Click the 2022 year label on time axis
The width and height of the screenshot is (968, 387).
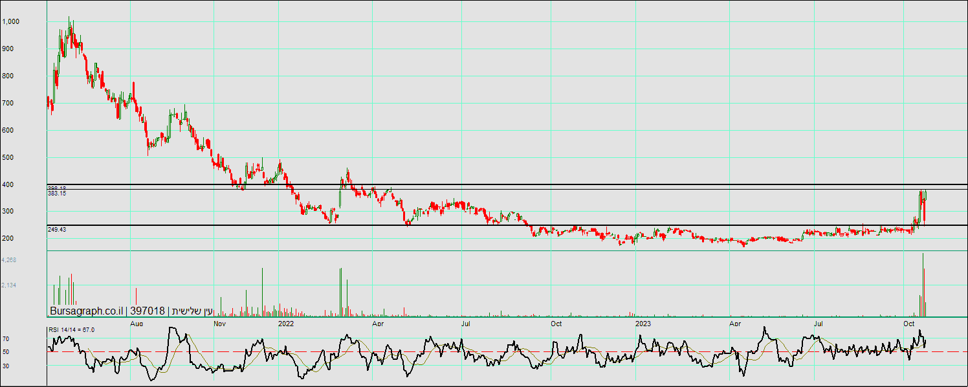pyautogui.click(x=285, y=322)
